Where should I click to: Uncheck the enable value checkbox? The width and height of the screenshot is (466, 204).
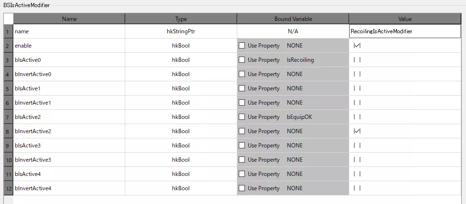(357, 46)
